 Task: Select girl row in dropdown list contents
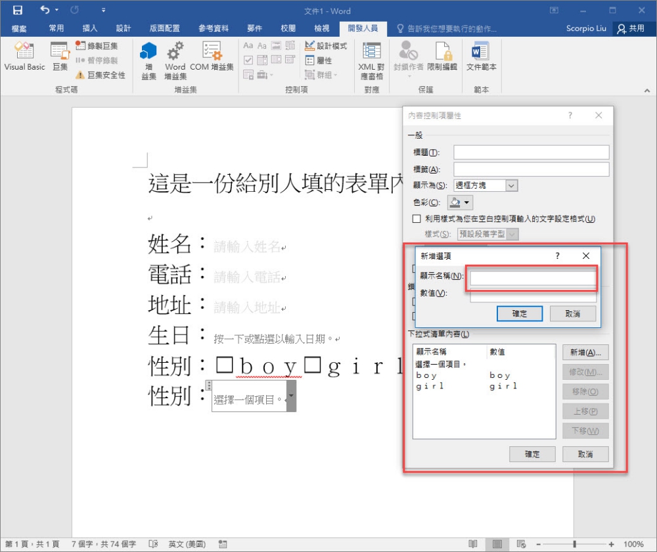pos(484,386)
